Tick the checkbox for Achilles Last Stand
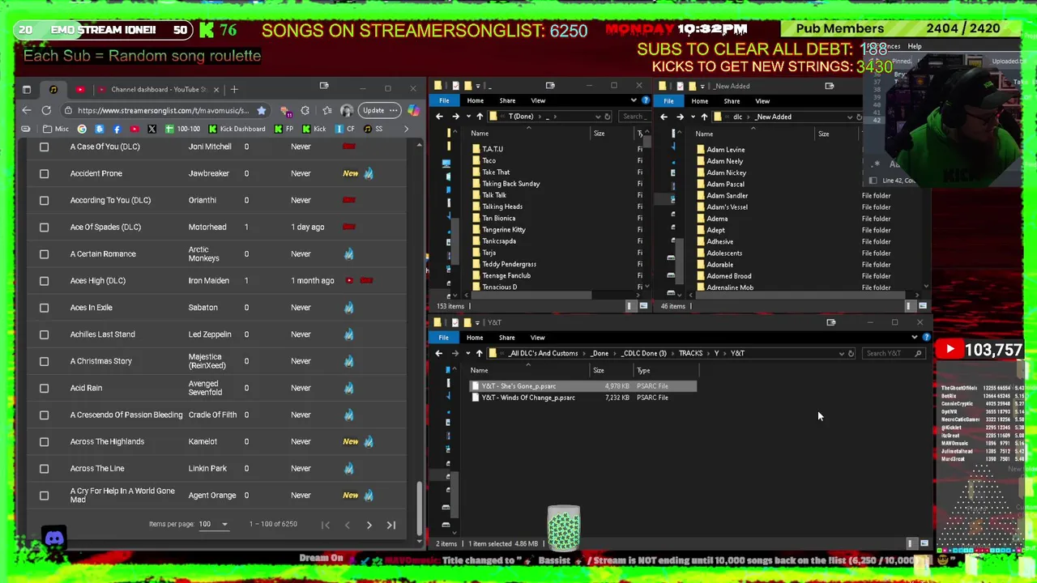The width and height of the screenshot is (1037, 583). (x=45, y=334)
